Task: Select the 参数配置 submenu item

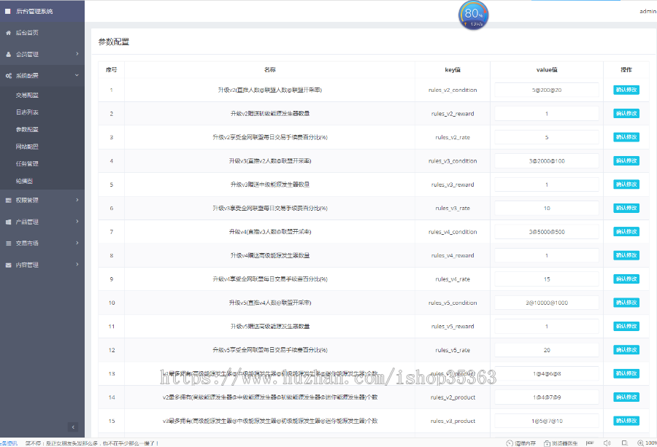Action: tap(27, 130)
